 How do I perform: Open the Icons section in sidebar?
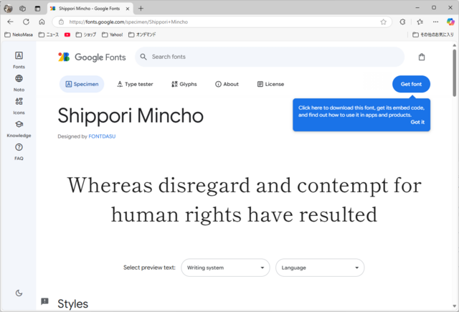click(x=19, y=105)
